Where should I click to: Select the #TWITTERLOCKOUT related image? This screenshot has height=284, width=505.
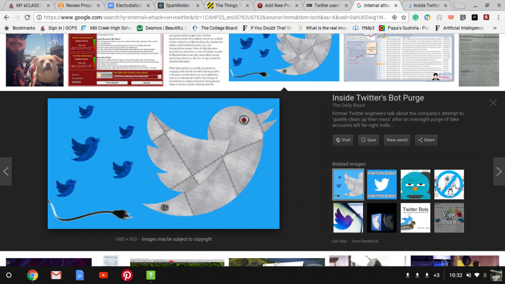[382, 185]
